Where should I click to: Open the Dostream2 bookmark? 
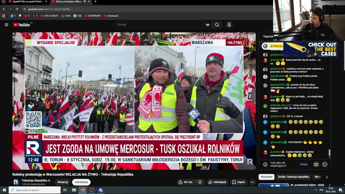[x=111, y=16]
